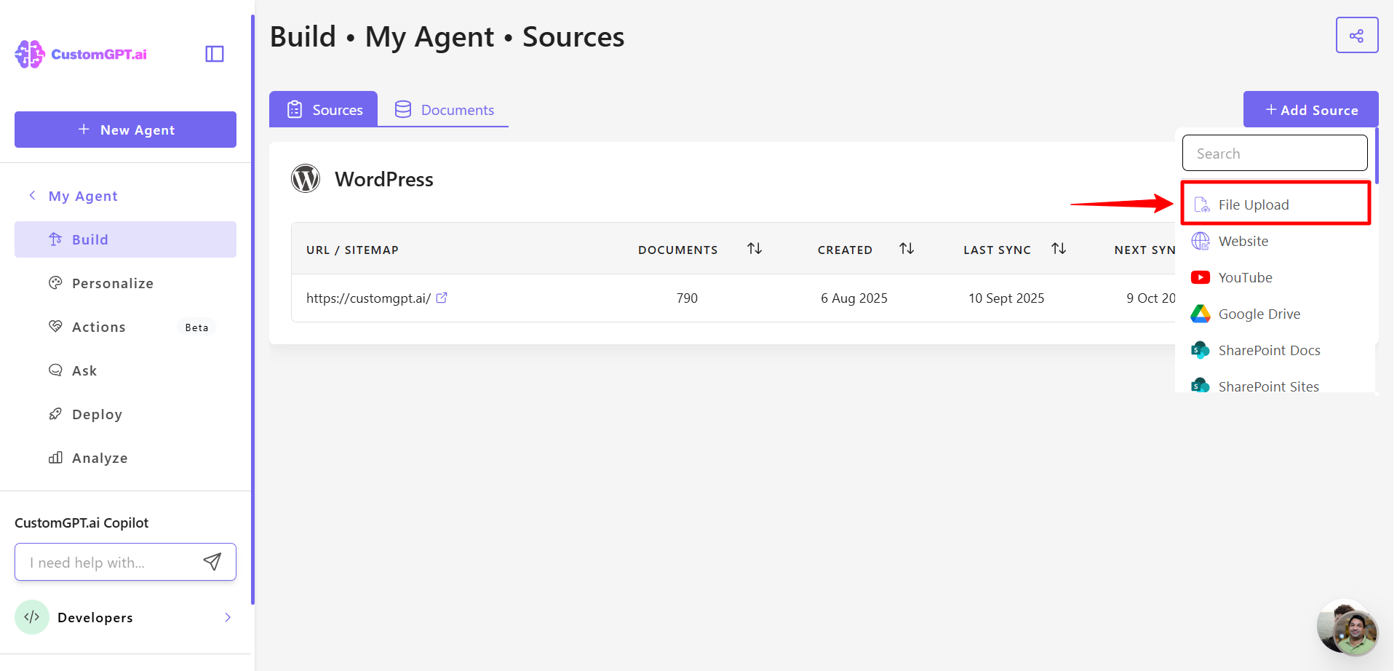Open the Personalize menu item
The width and height of the screenshot is (1397, 671).
[125, 283]
